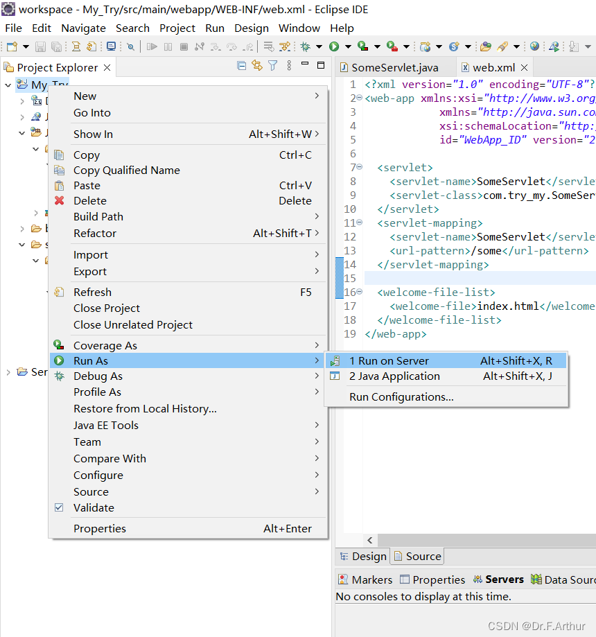The image size is (596, 637).
Task: Switch to SomeServlet.java editor tab
Action: point(389,67)
